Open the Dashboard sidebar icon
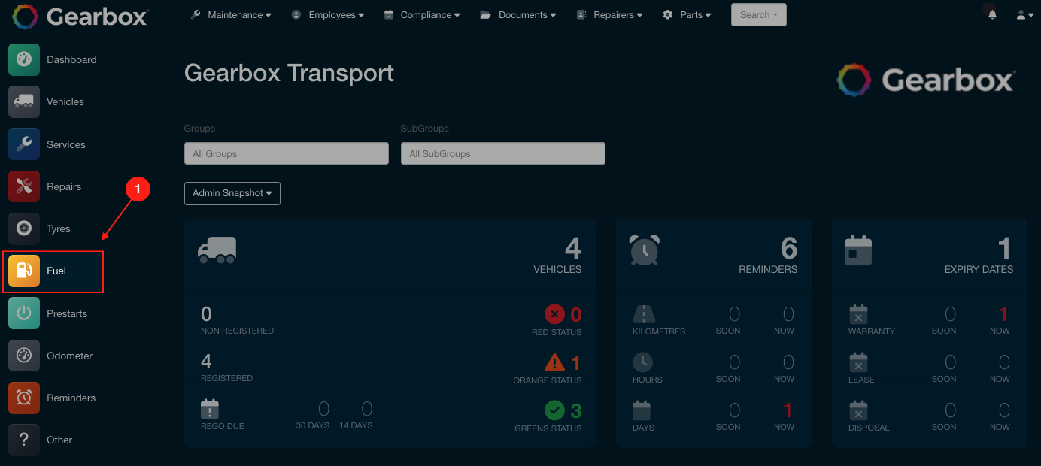This screenshot has height=466, width=1041. pyautogui.click(x=23, y=59)
